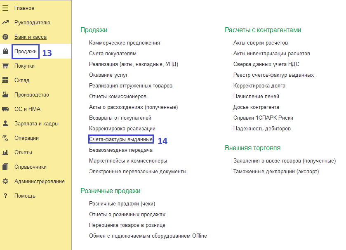Open Начисление пеней
Screen dimensions: 346x250
point(256,97)
